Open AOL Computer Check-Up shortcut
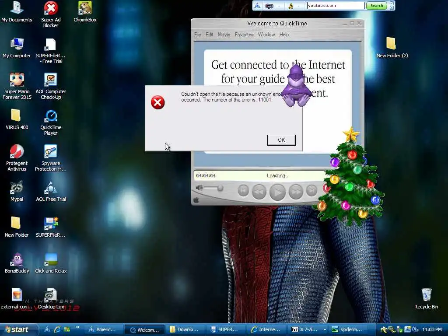 pos(51,86)
